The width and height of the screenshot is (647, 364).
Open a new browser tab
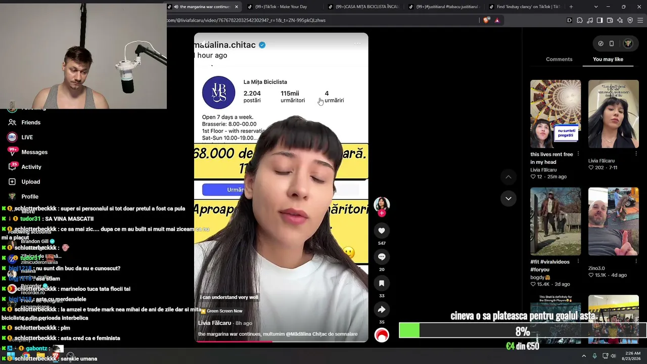pyautogui.click(x=571, y=7)
